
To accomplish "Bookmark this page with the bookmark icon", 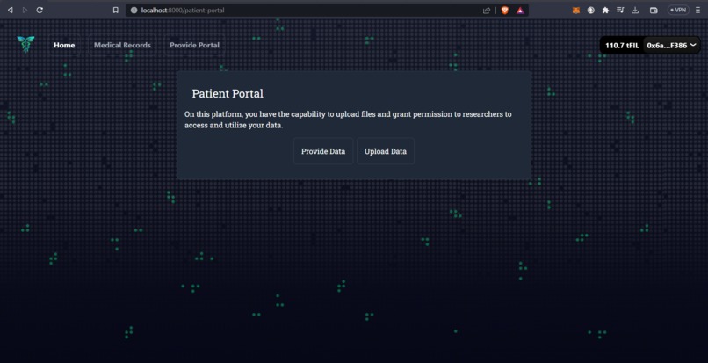I will [x=116, y=10].
